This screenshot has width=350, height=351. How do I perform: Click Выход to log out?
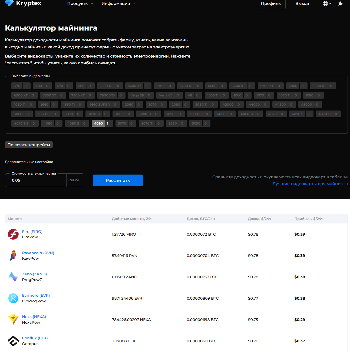pos(302,4)
